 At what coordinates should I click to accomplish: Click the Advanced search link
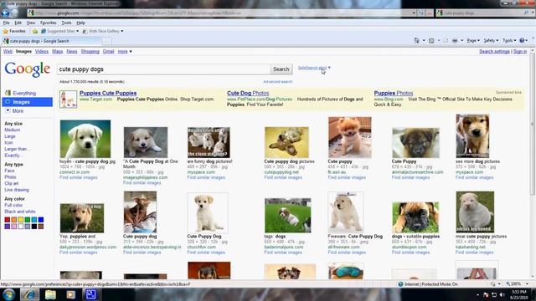(277, 82)
